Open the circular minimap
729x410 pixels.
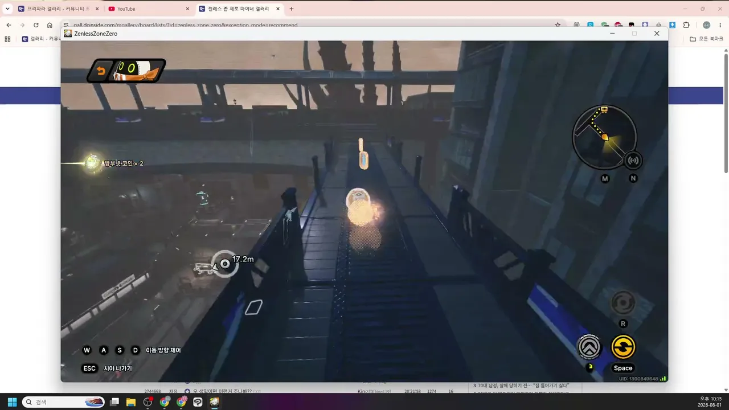(604, 137)
